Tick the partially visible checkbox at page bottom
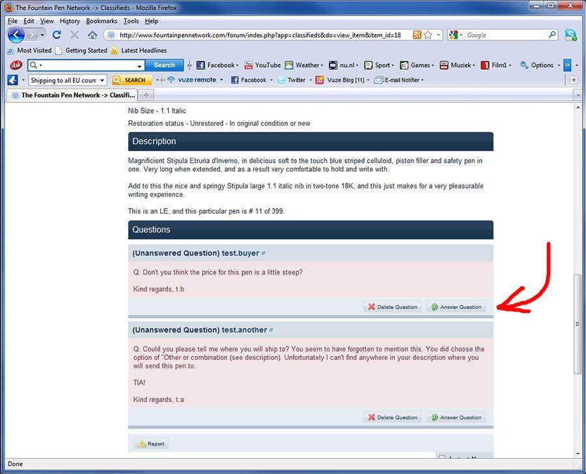586x474 pixels. click(x=442, y=458)
